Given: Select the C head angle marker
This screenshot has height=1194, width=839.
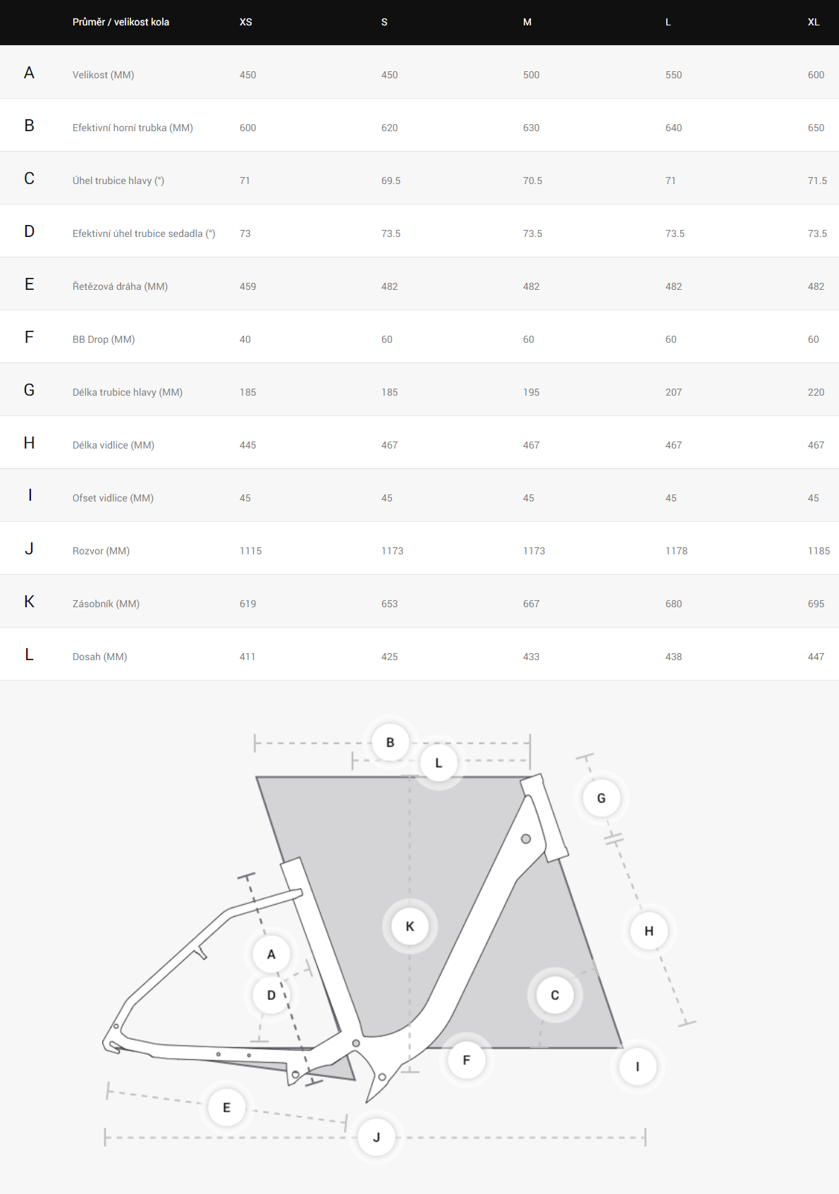Looking at the screenshot, I should point(555,995).
